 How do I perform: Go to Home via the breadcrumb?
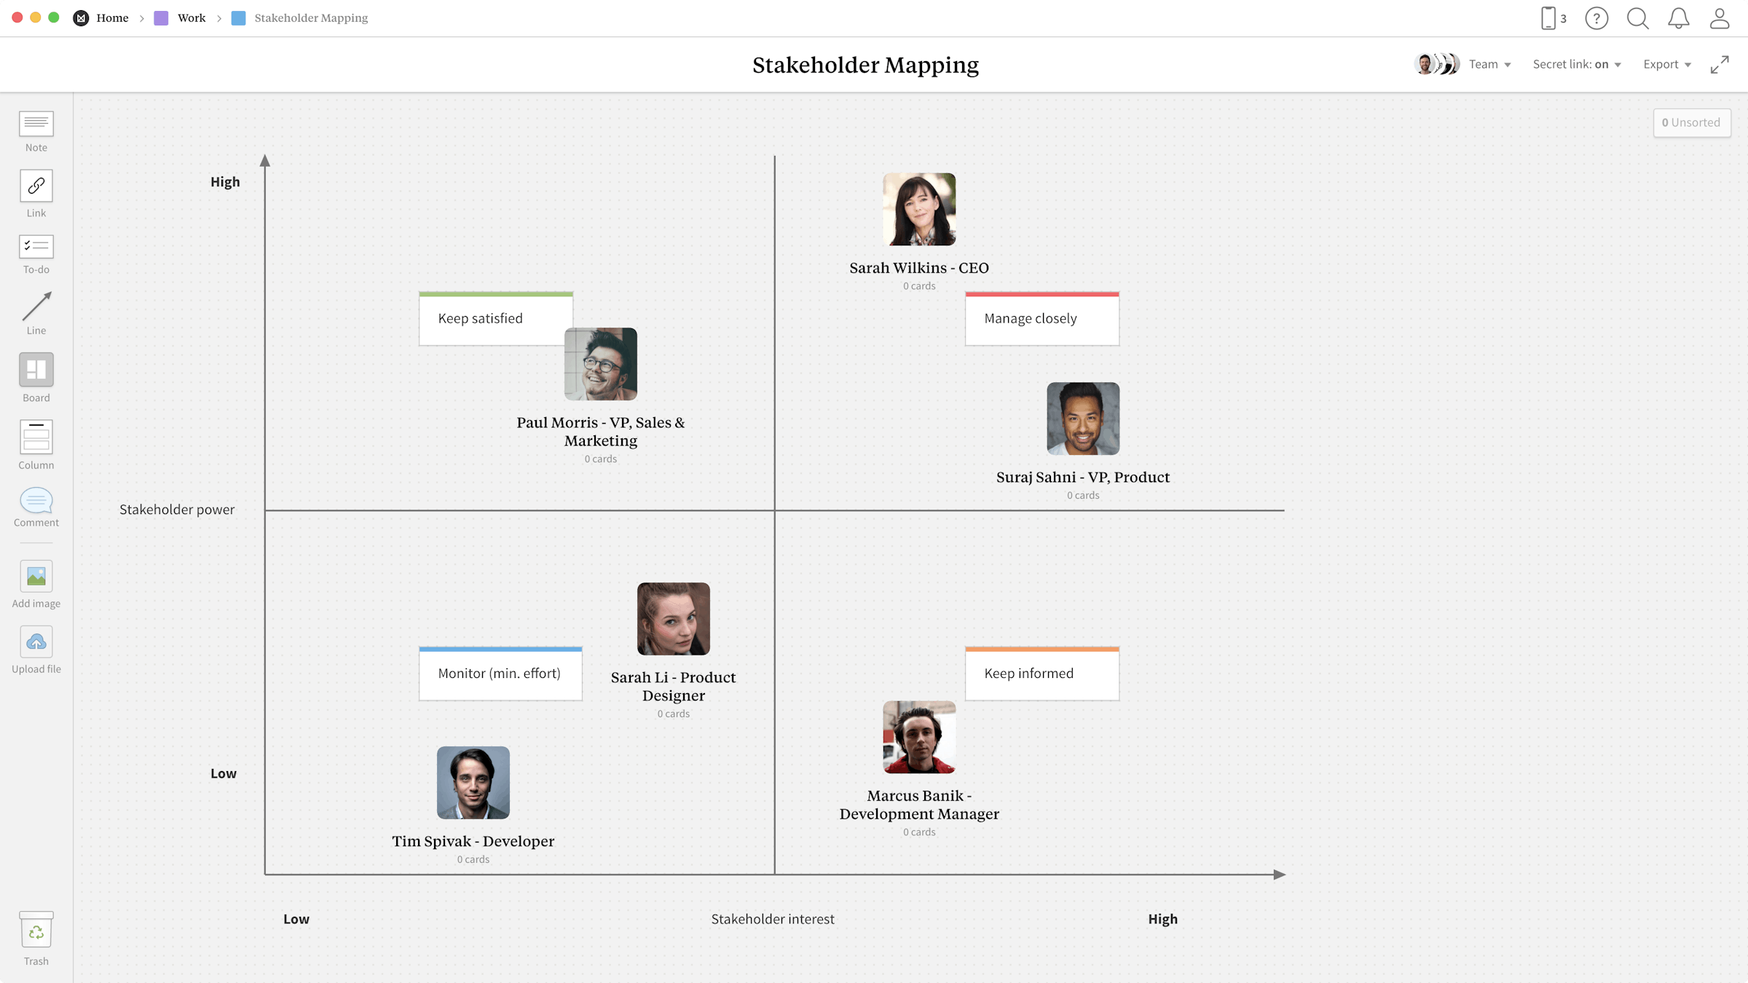(113, 17)
